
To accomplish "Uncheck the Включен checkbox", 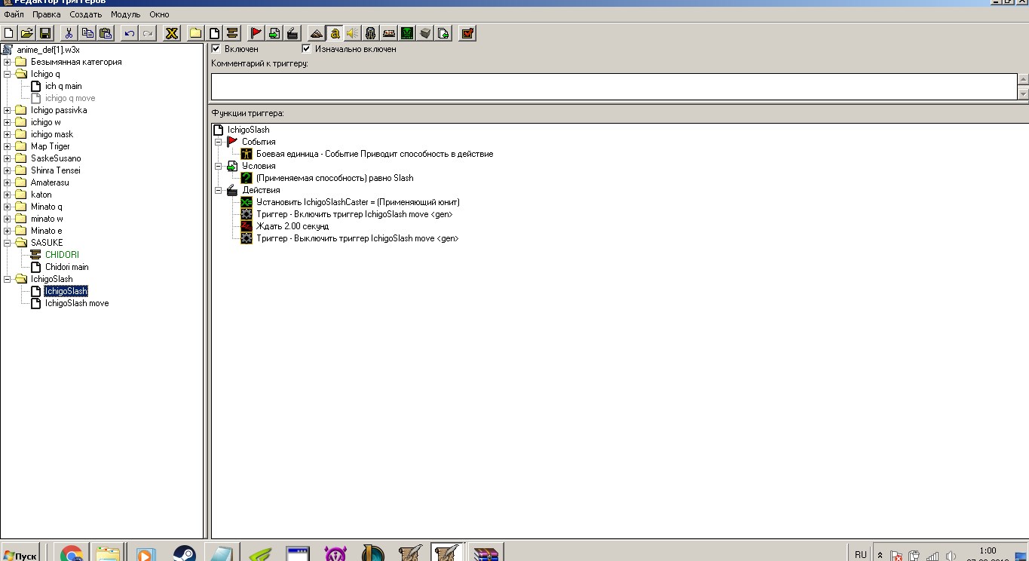I will (216, 48).
